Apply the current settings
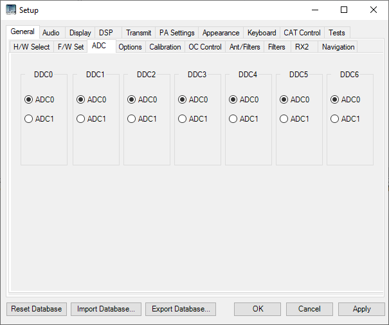 pyautogui.click(x=361, y=309)
